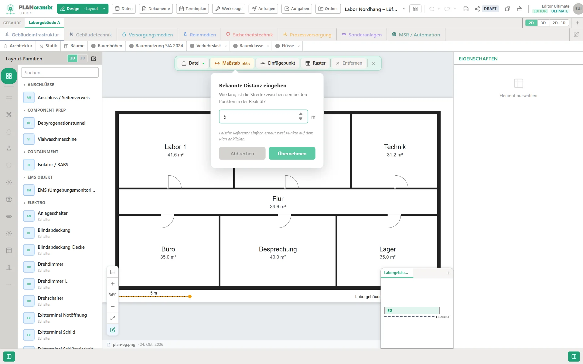The width and height of the screenshot is (583, 364).
Task: Click the fan Gebäudetechnik icon in left sidebar
Action: tap(9, 114)
